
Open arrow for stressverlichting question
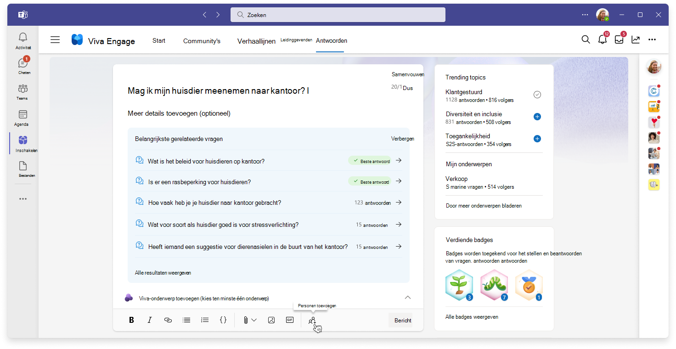399,224
